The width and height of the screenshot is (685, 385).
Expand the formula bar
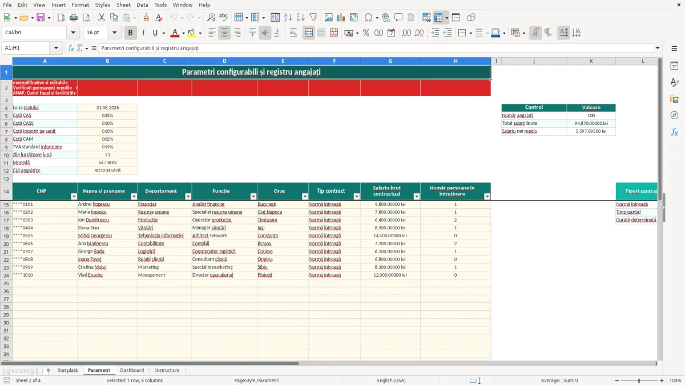[658, 48]
